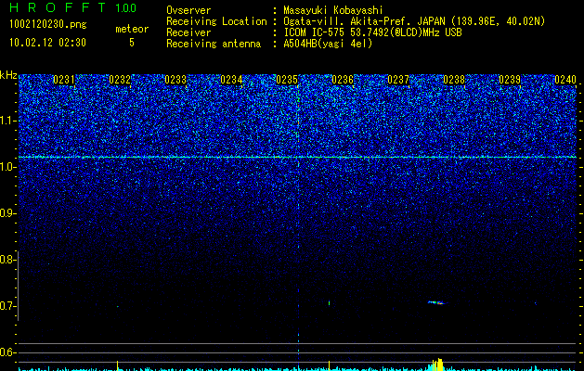Click the 0238 time marker
584x371 pixels.
(454, 80)
